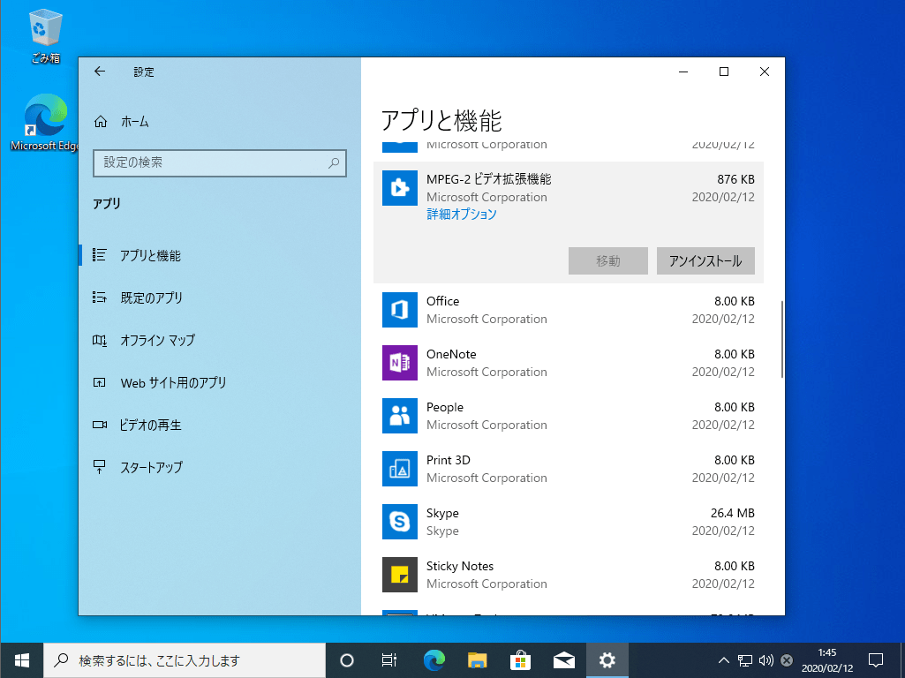Go back using the Settings back arrow
Image resolution: width=905 pixels, height=678 pixels.
(x=100, y=72)
